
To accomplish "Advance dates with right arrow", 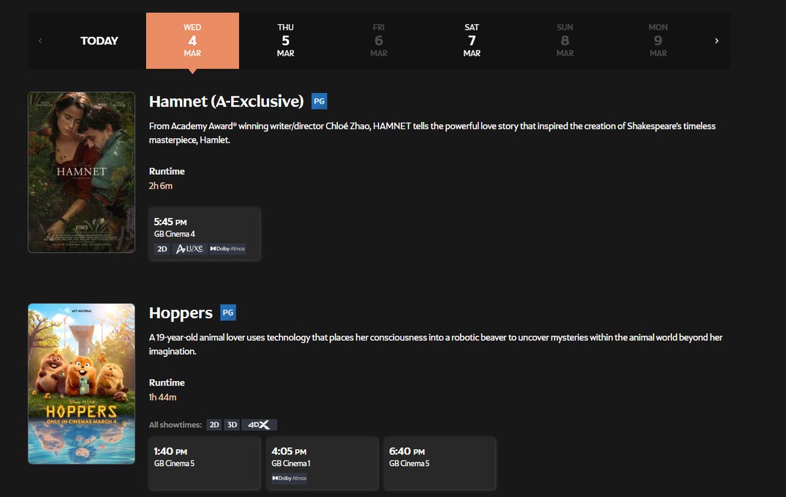I will click(x=717, y=41).
